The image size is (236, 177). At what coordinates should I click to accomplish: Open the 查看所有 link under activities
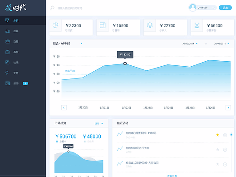172,176
